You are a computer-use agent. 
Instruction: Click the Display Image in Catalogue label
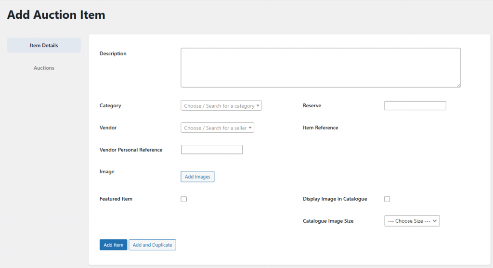click(335, 199)
